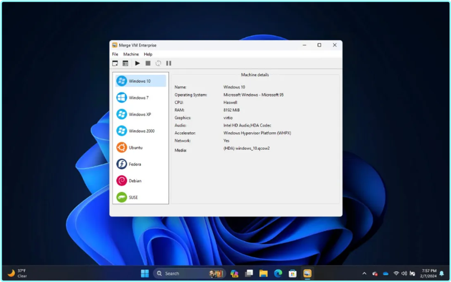Select the Windows 10 machine entry
Viewport: 451px width, 282px height.
140,81
